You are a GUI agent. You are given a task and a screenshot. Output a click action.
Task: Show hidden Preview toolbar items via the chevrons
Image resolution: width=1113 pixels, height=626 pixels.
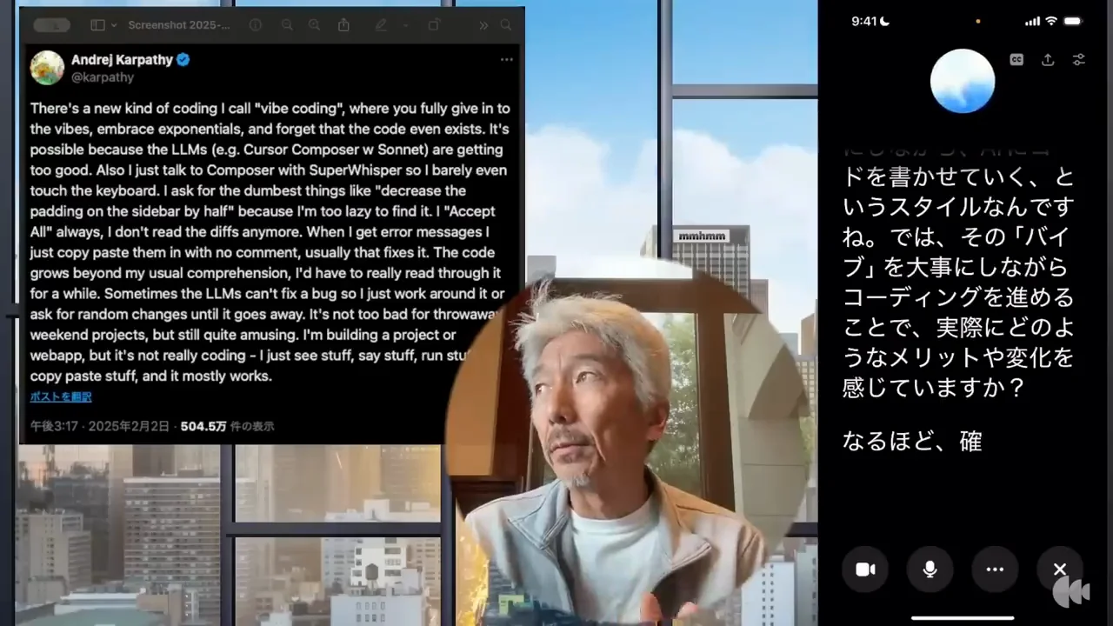[x=483, y=25]
